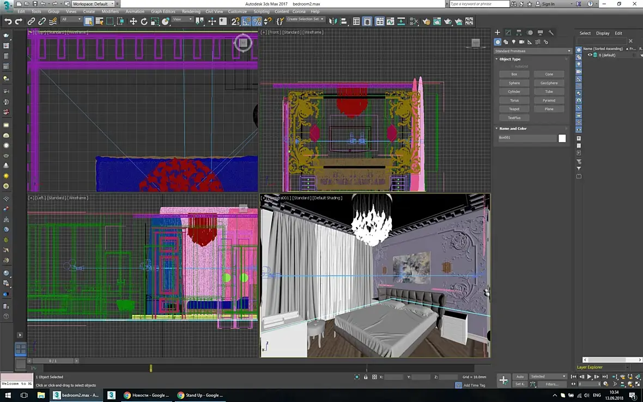643x402 pixels.
Task: Select the Move tool in main toolbar
Action: (133, 21)
